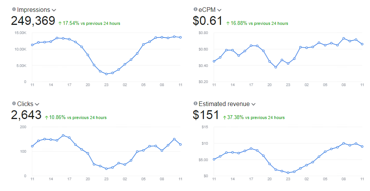Screen dimensions: 370x191
Task: Select the peak Clicks data point at hour 16
Action: [x=63, y=135]
